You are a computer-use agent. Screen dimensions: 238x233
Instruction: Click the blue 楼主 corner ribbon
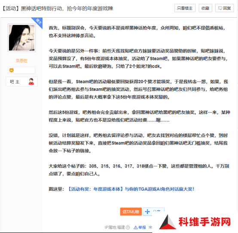click(x=38, y=22)
